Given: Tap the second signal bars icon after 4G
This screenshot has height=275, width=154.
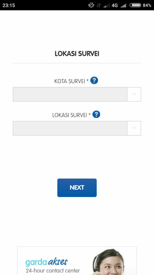Looking at the screenshot, I should (124, 6).
